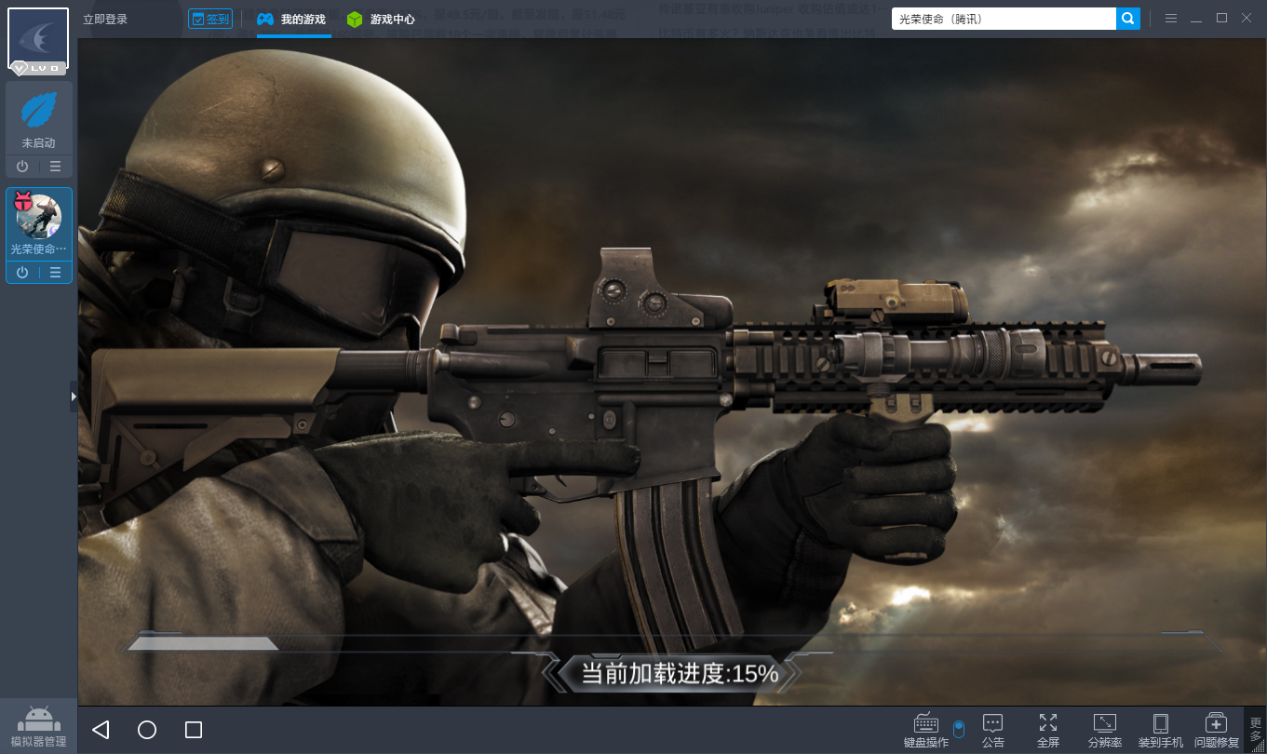The width and height of the screenshot is (1267, 754).
Task: Open the 游戏中心 tab
Action: (x=381, y=19)
